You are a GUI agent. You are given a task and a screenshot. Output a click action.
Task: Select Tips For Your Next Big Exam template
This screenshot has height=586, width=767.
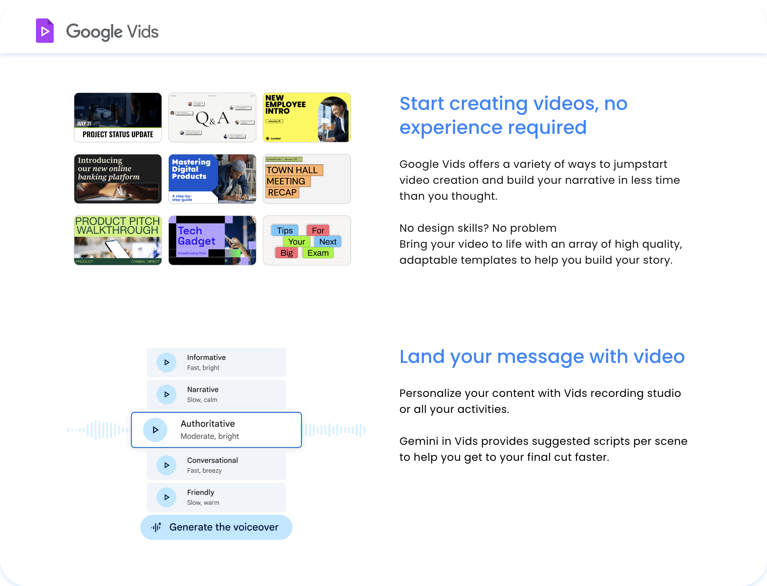307,240
